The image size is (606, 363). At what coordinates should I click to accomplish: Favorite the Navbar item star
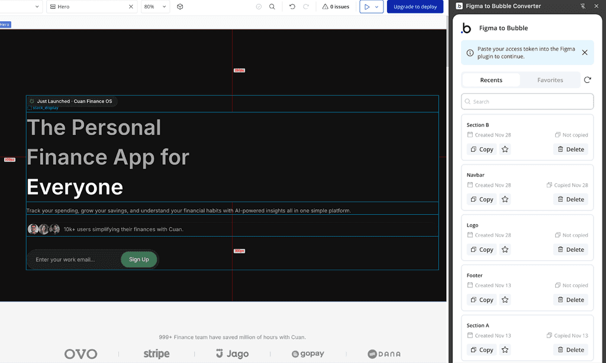pos(505,199)
